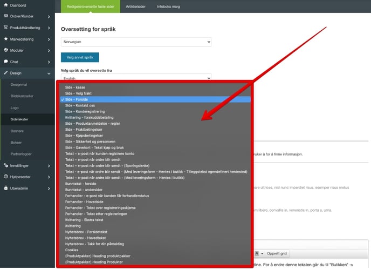
Task: Expand the Ordrer/Kunder submenu chevron
Action: click(49, 17)
